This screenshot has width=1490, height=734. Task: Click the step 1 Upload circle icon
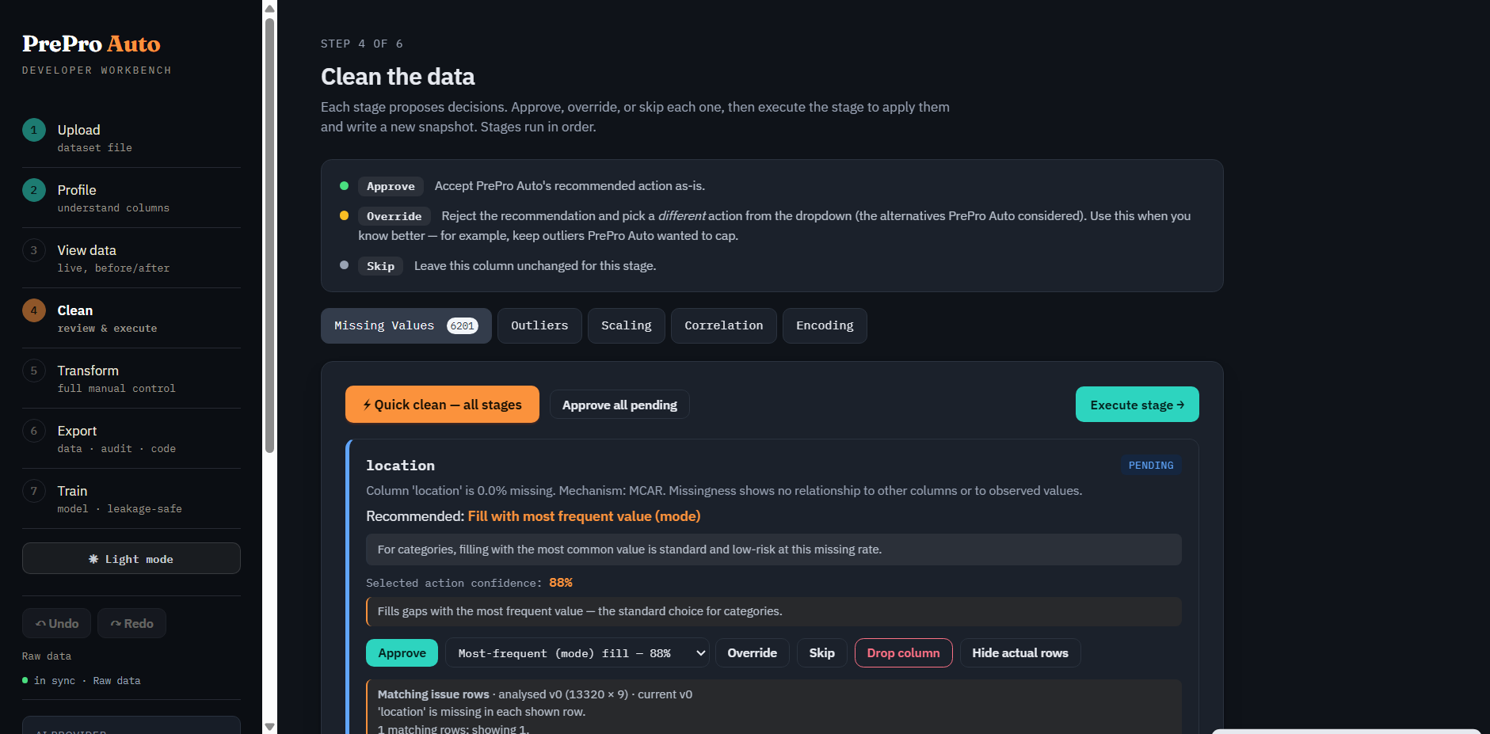(x=34, y=130)
